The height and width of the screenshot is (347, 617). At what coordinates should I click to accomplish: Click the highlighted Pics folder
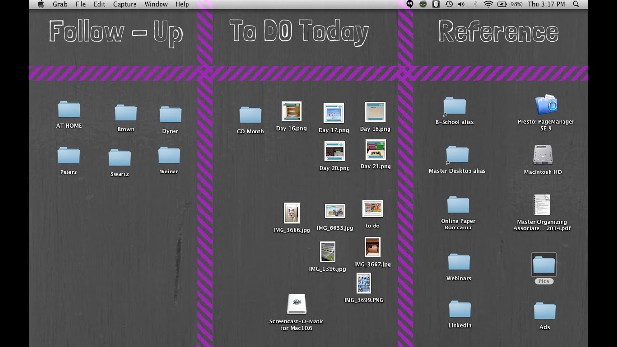point(544,265)
